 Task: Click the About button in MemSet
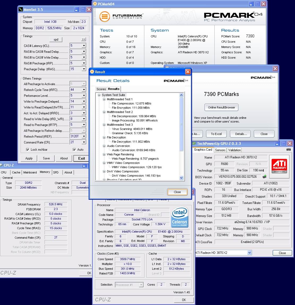pos(64,158)
